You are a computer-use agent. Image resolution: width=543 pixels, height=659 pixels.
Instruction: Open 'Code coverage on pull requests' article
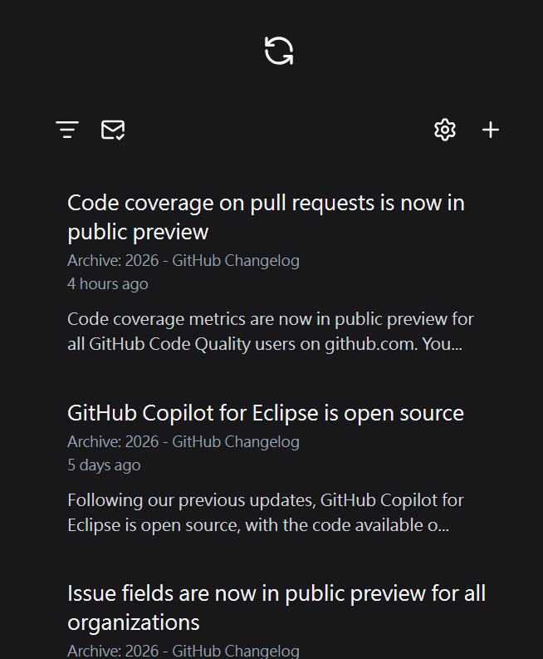click(266, 217)
